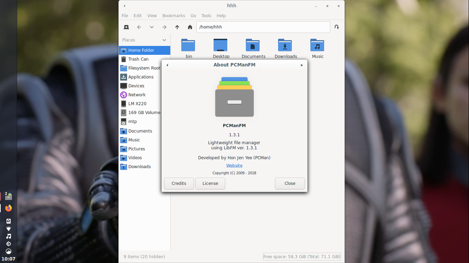The height and width of the screenshot is (263, 469).
Task: Click the PCManFM logo in About dialog
Action: coord(234,97)
